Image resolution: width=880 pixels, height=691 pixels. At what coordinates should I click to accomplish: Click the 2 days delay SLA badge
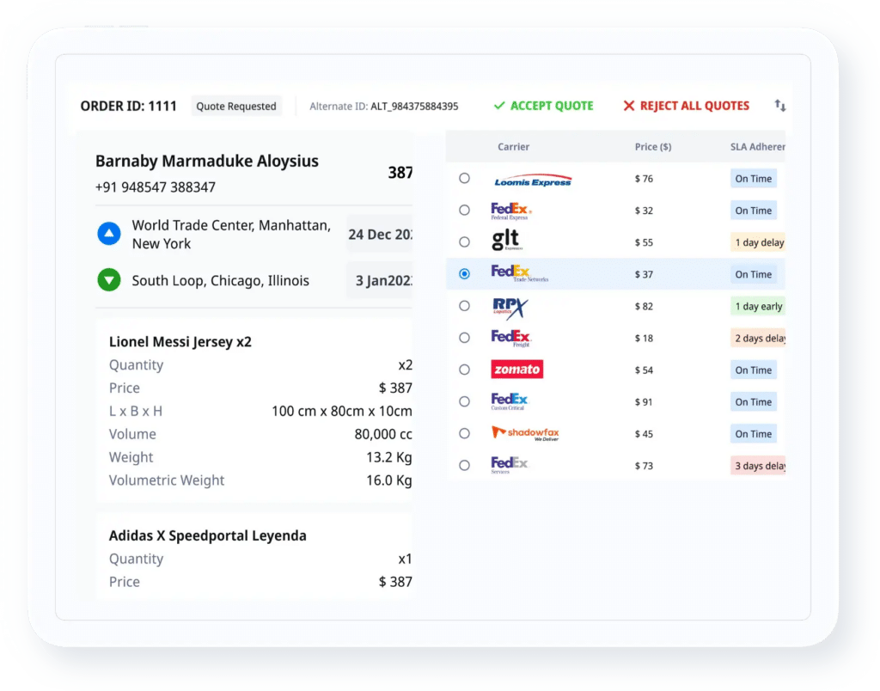[x=759, y=338]
